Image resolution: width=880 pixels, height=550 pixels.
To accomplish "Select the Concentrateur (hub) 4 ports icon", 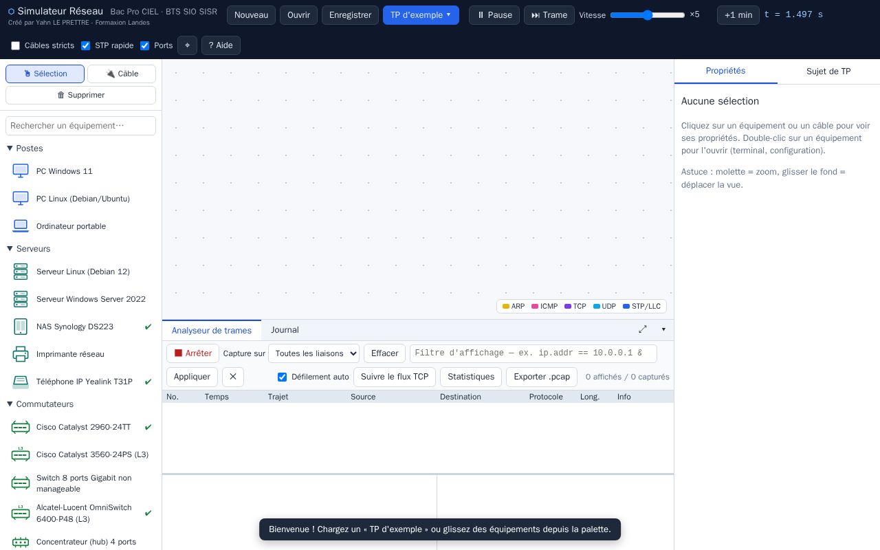I will click(x=21, y=542).
